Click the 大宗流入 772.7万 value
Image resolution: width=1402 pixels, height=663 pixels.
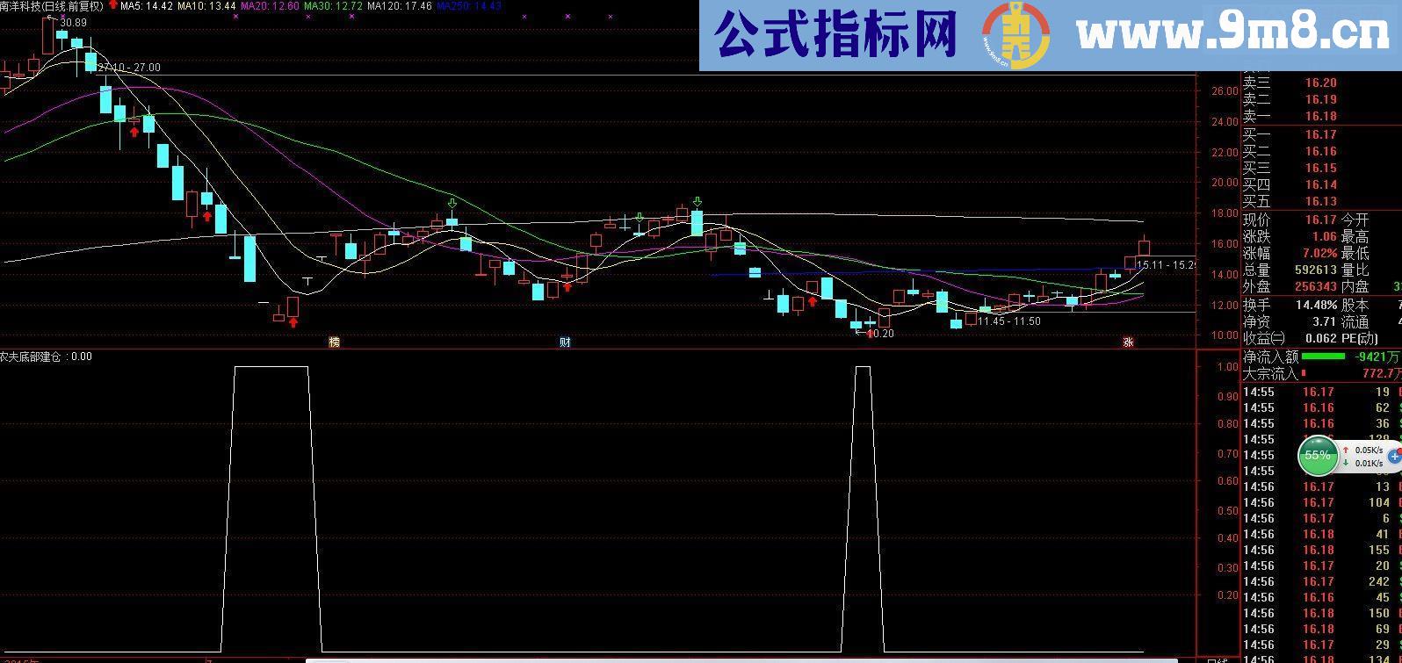coord(1382,374)
